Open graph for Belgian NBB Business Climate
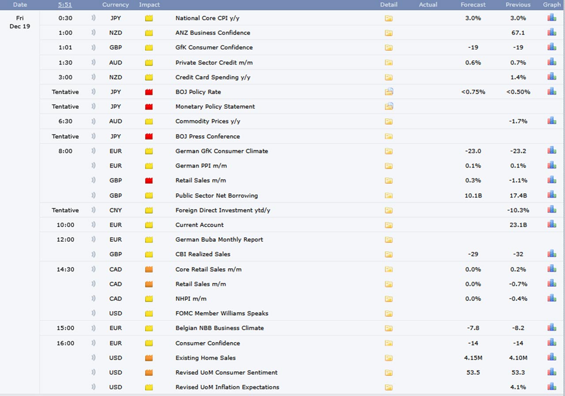Viewport: 565px width, 396px height. tap(551, 327)
